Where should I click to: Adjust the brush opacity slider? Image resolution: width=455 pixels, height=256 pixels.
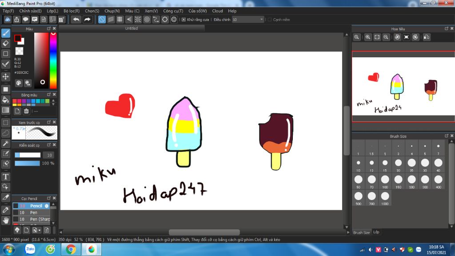[x=27, y=163]
